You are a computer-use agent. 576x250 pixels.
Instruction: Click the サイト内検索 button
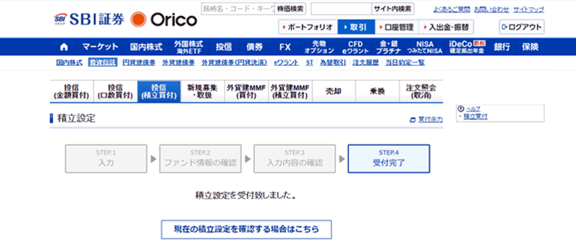coord(393,9)
